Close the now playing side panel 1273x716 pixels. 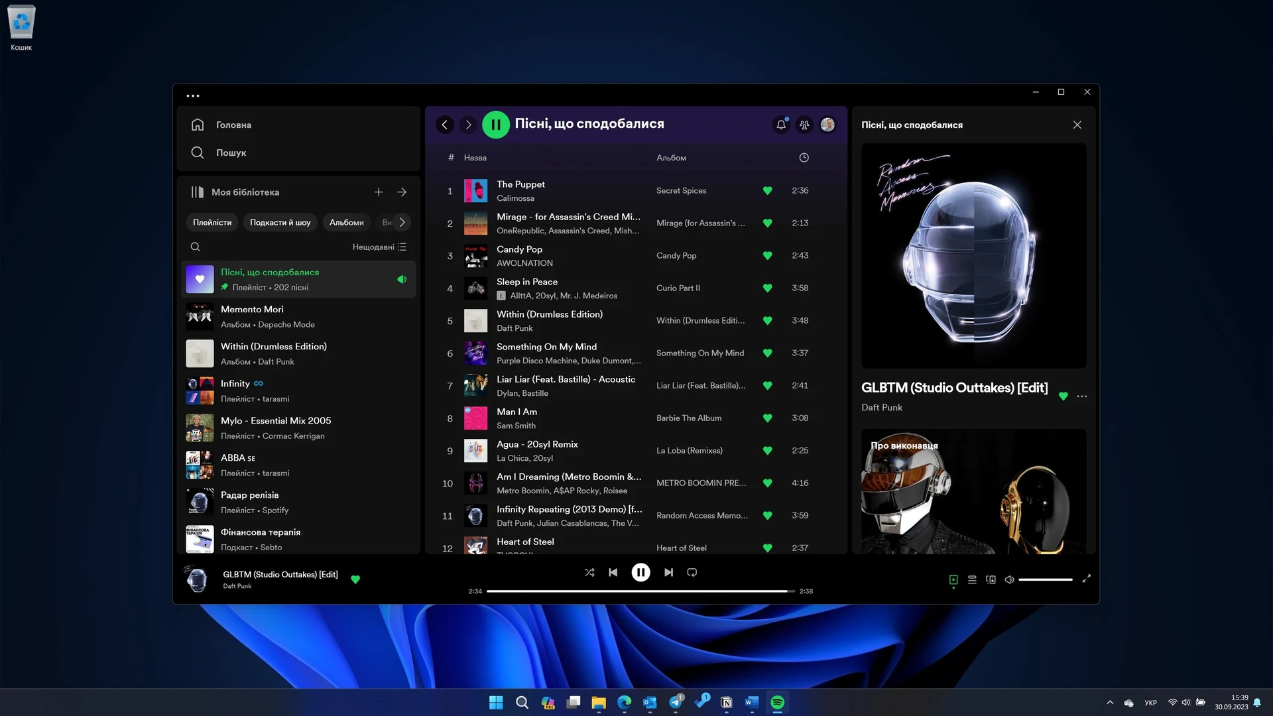click(1077, 125)
